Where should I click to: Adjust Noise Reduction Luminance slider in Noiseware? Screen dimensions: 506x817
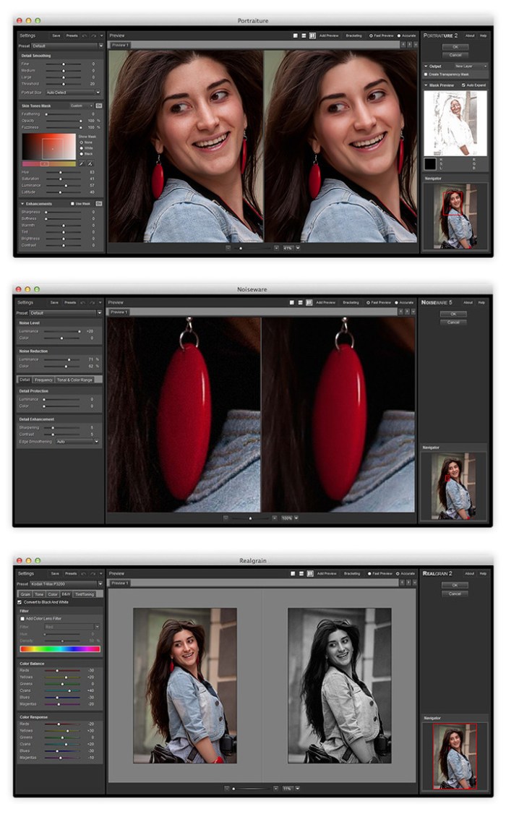pyautogui.click(x=69, y=359)
